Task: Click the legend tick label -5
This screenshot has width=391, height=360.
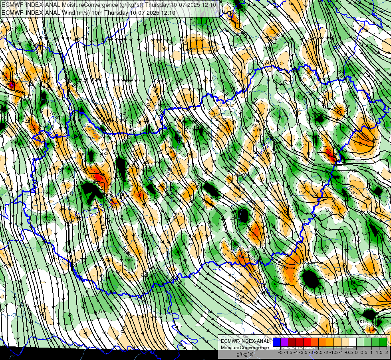Action: click(280, 352)
